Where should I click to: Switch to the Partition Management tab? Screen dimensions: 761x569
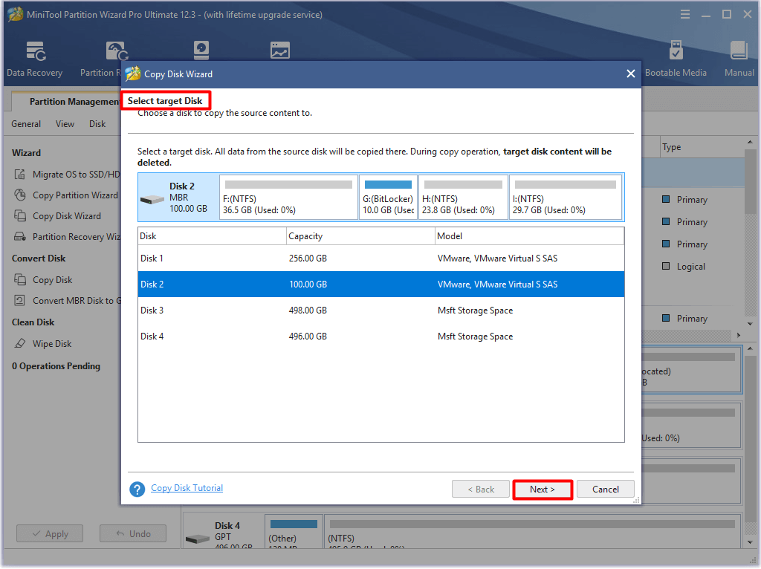coord(74,101)
